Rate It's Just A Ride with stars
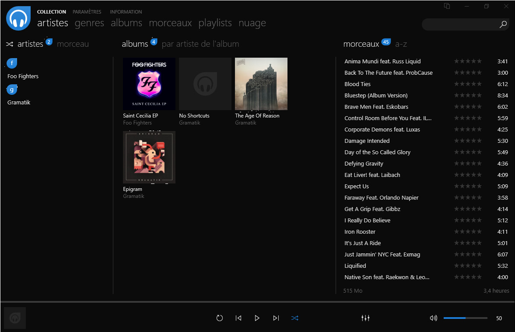This screenshot has width=515, height=332. (468, 243)
